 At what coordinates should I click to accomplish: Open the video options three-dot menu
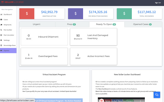point(140,101)
